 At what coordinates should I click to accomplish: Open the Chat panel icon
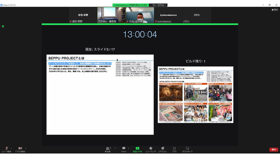point(124,149)
